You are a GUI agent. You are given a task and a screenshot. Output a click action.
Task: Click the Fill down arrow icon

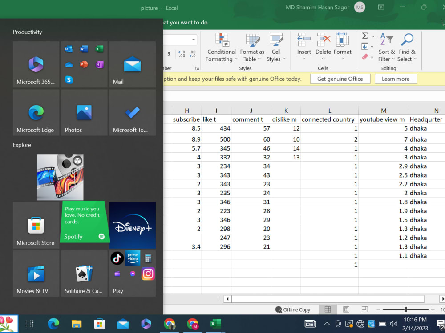click(x=365, y=46)
